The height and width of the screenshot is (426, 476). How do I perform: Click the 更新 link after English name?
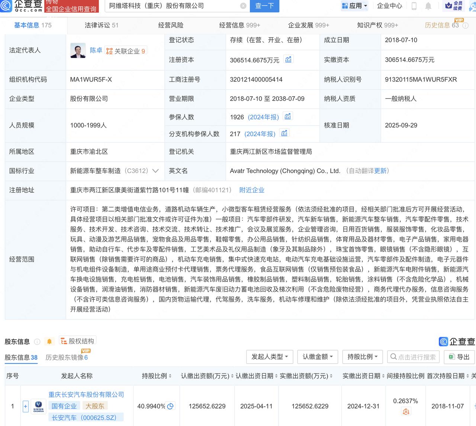(x=380, y=171)
